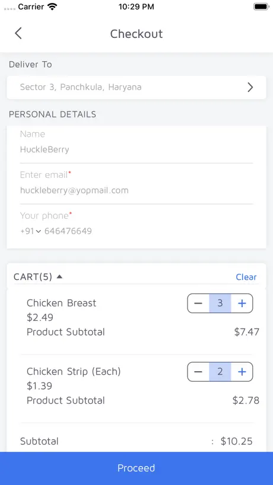Decrease Chicken Strip quantity with minus icon
Screen dimensions: 273x485
tap(198, 372)
